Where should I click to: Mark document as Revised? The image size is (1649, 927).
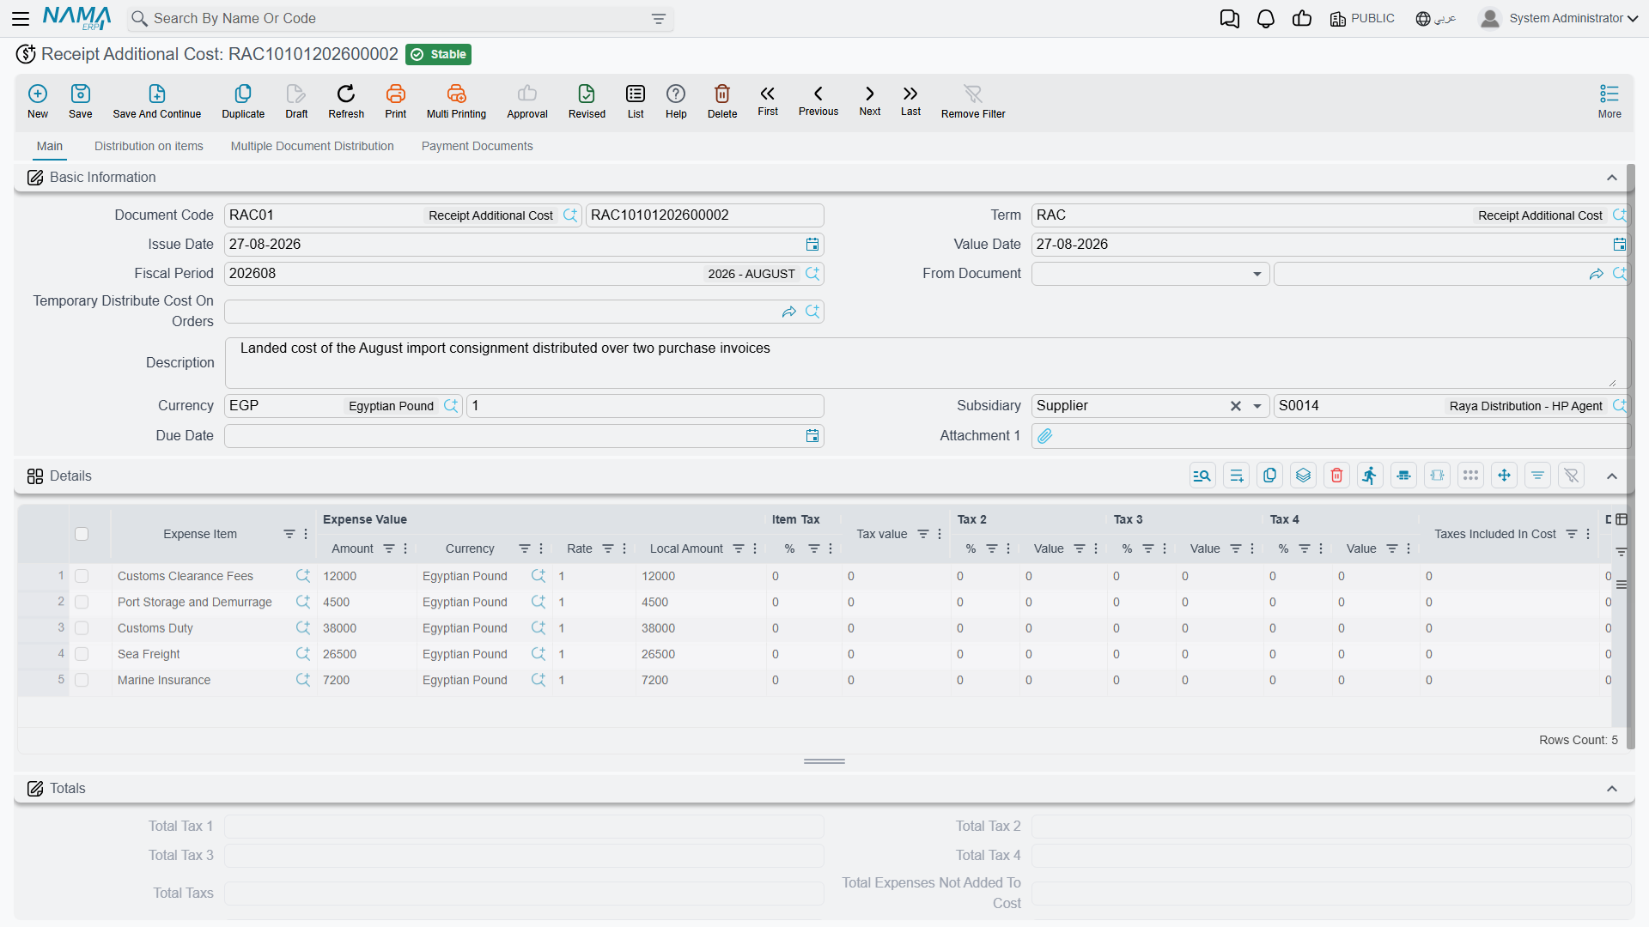587,101
